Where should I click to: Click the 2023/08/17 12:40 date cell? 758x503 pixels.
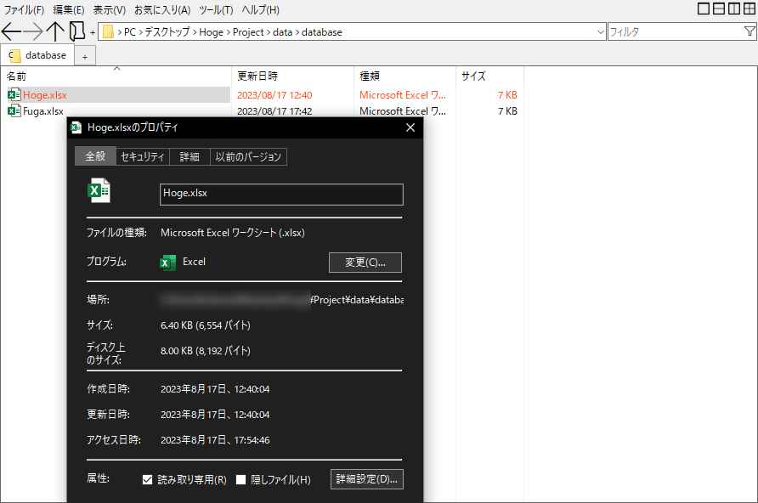click(274, 95)
